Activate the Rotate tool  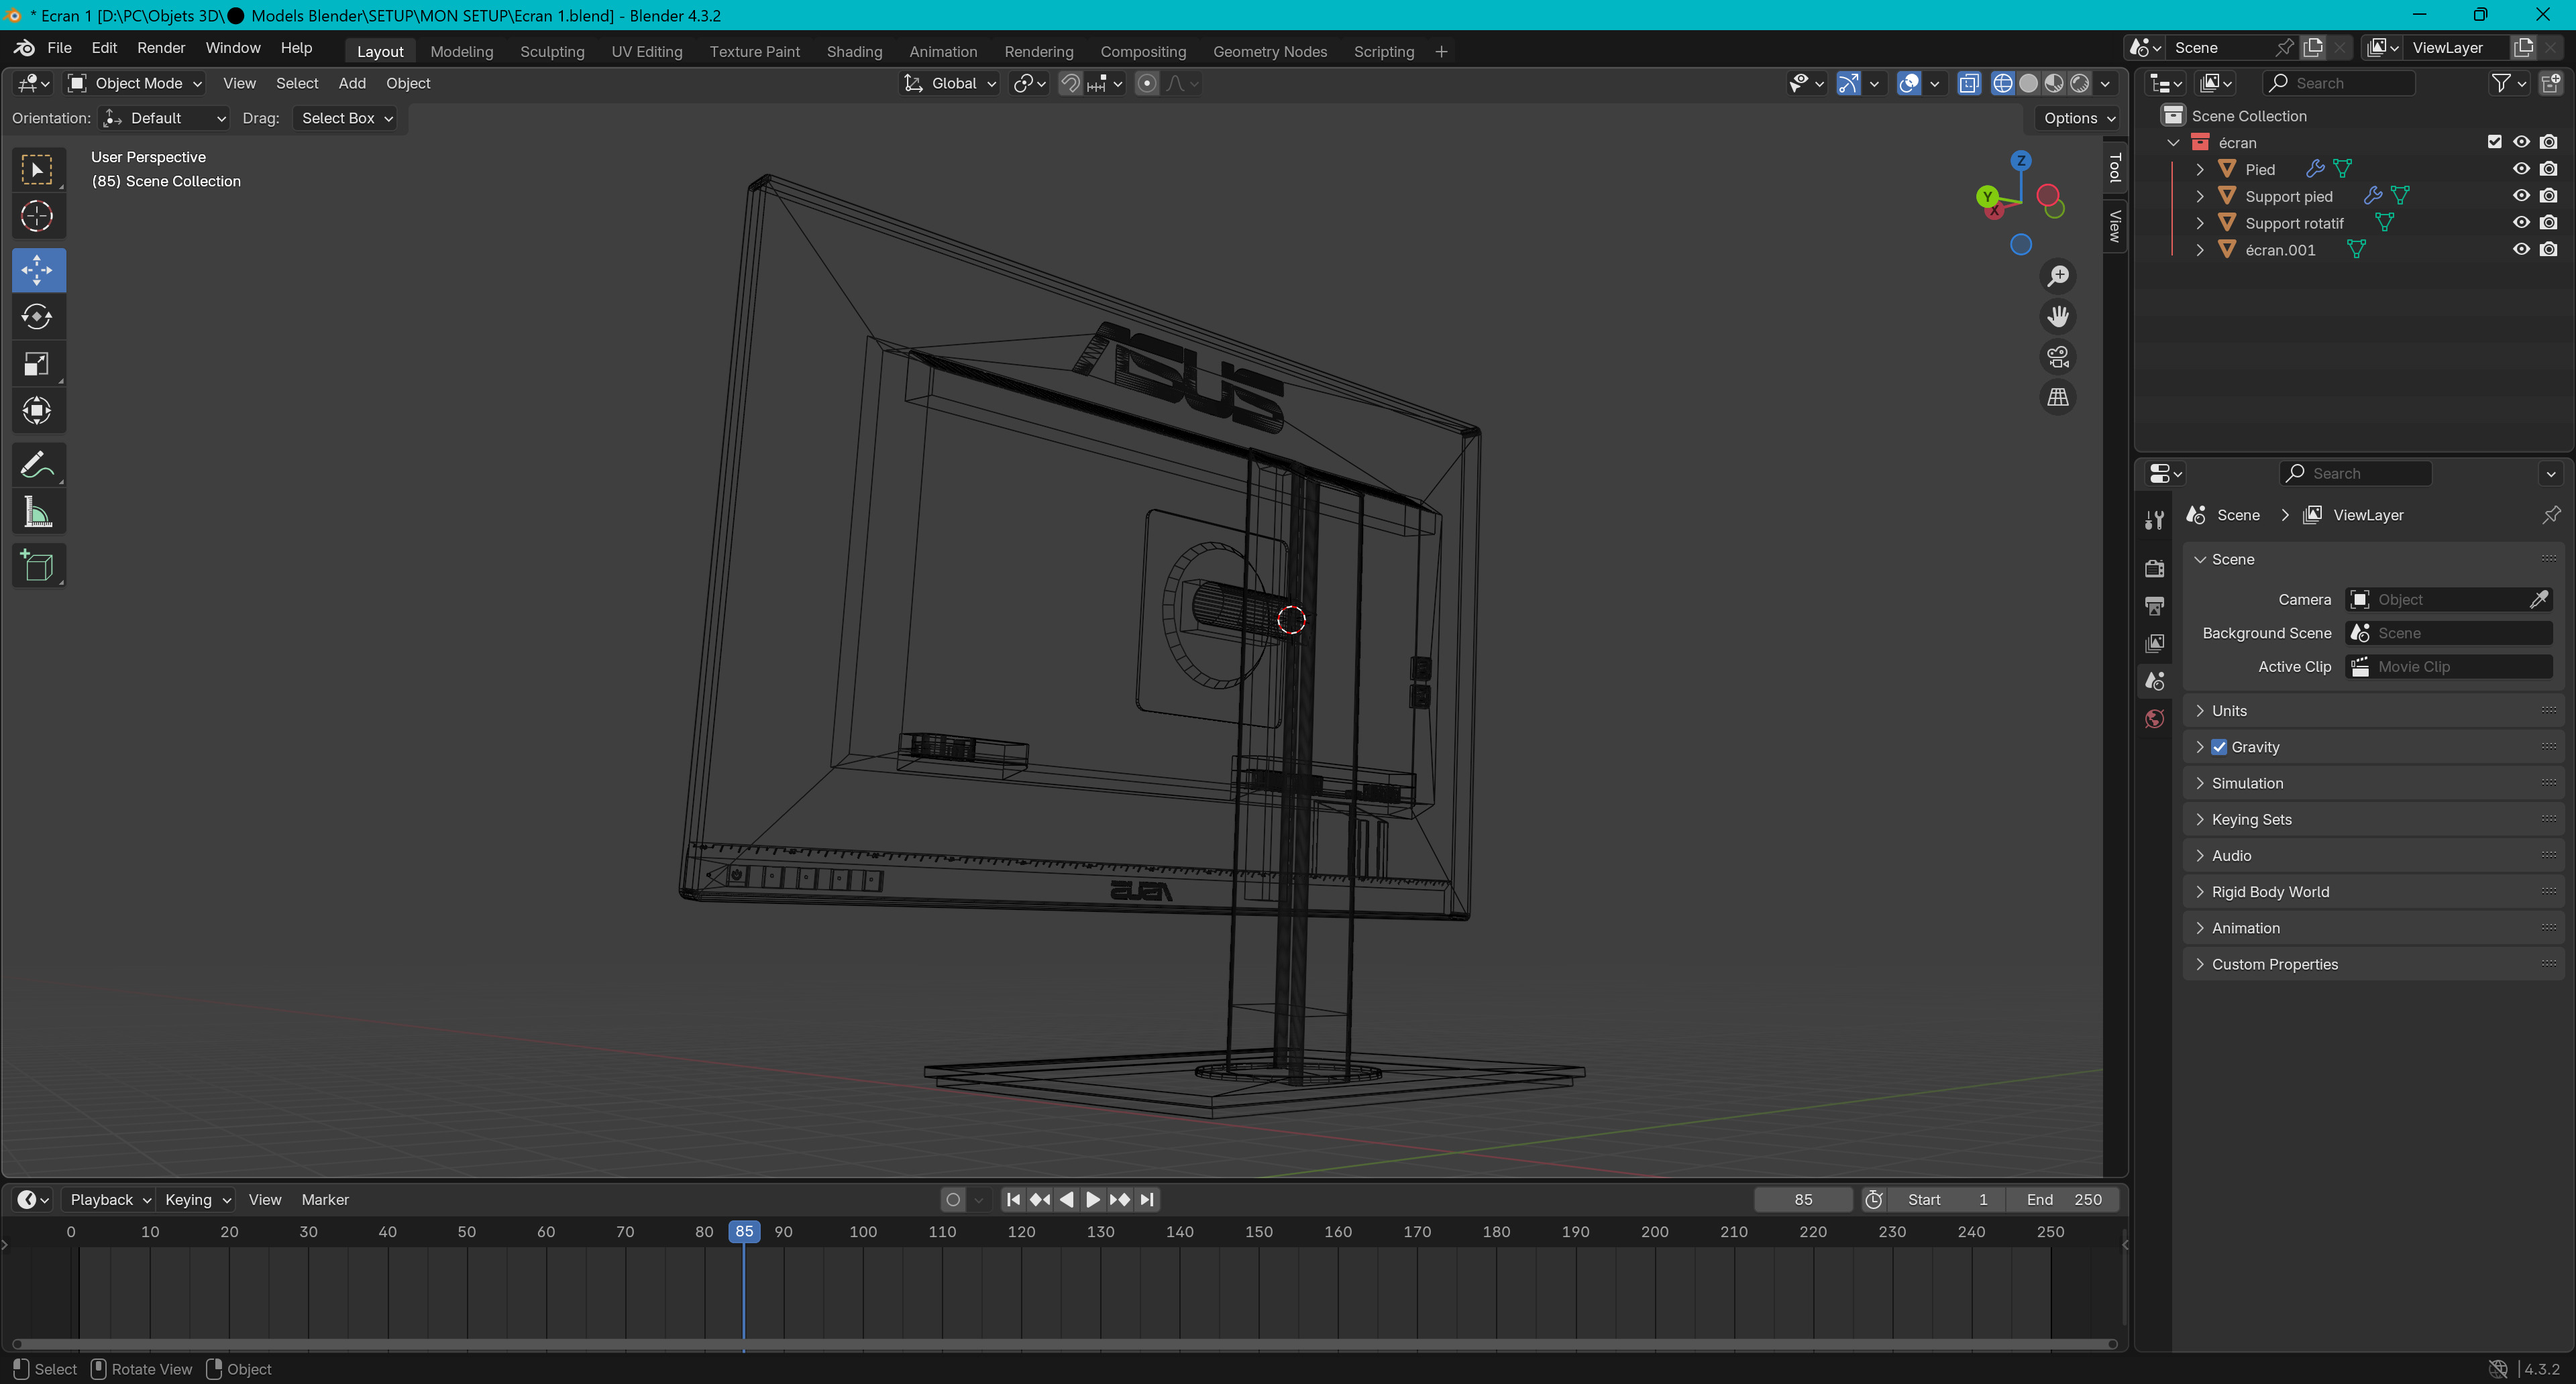(x=38, y=316)
